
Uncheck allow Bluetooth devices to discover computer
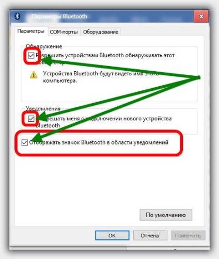tap(31, 56)
